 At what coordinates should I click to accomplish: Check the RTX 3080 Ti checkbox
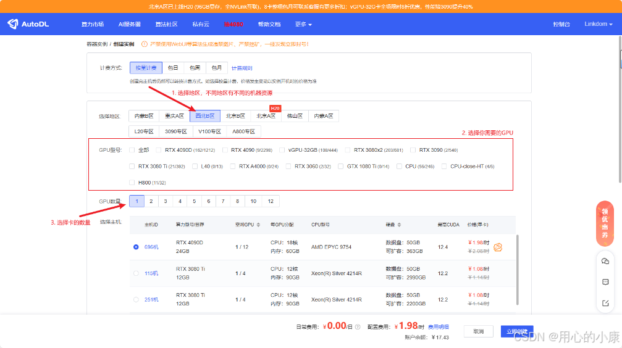click(x=132, y=167)
